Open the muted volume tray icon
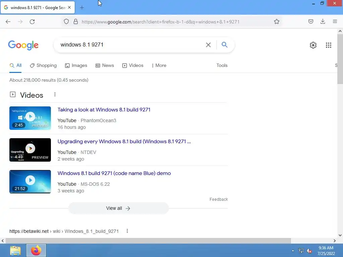 coord(309,251)
